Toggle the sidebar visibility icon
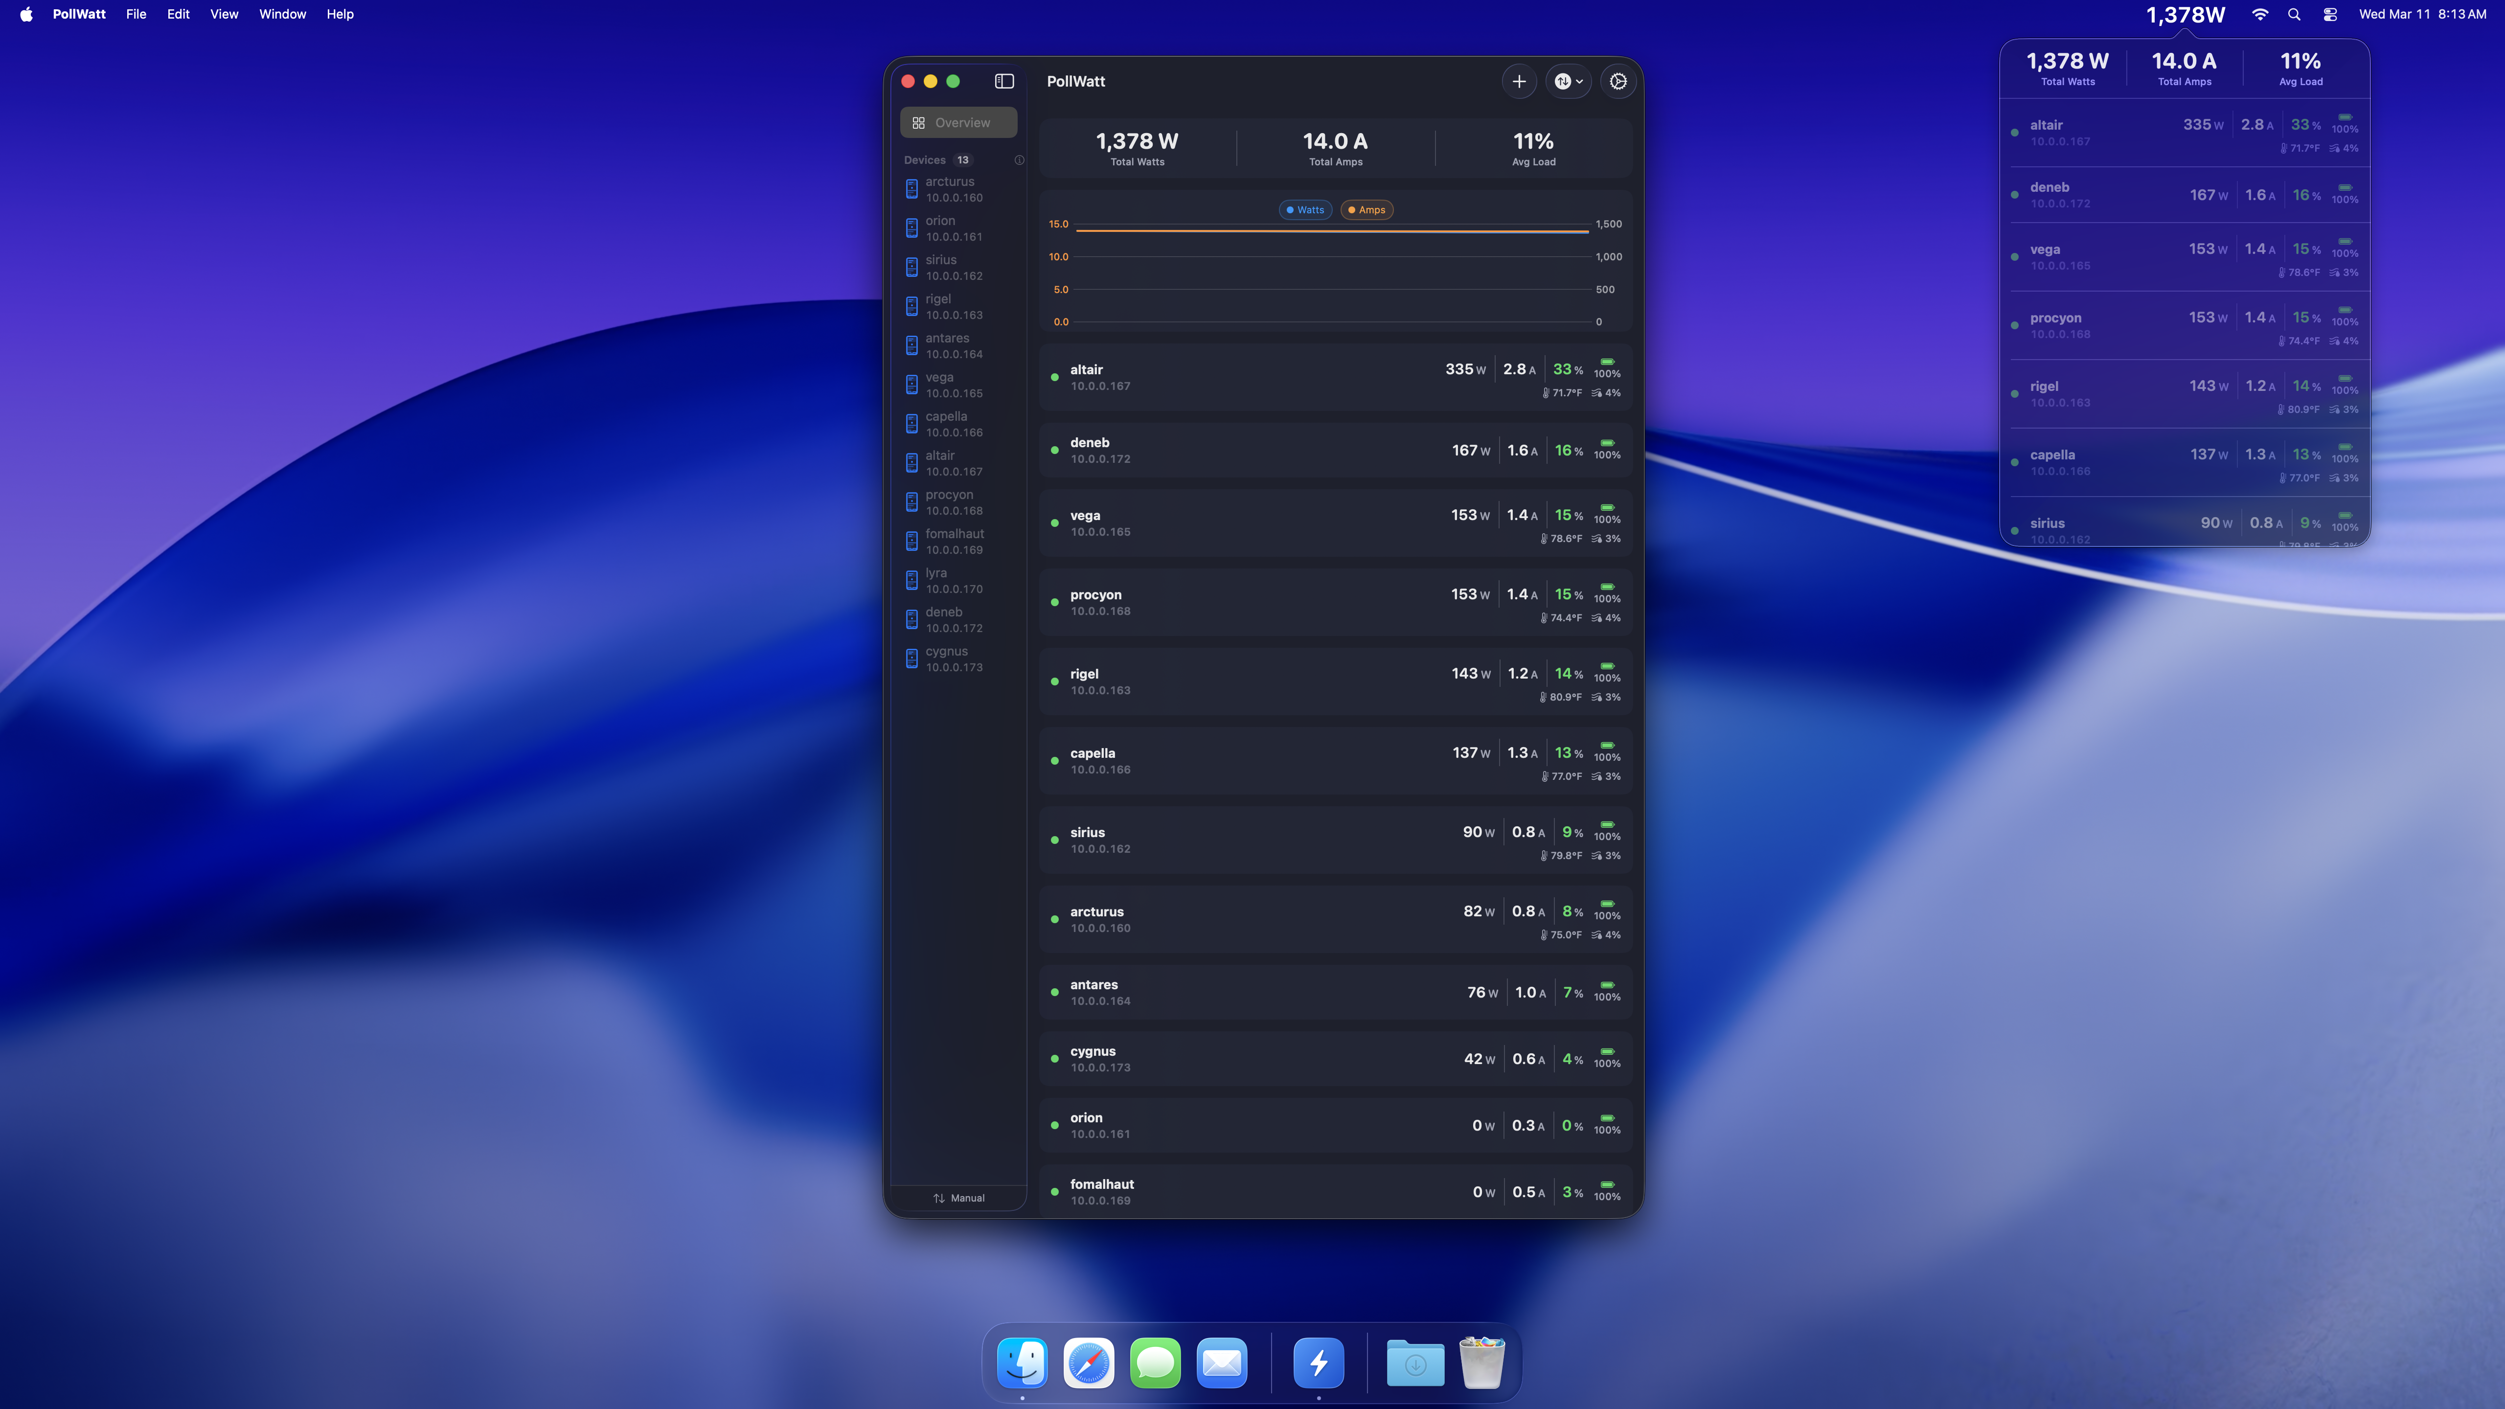 click(1003, 81)
